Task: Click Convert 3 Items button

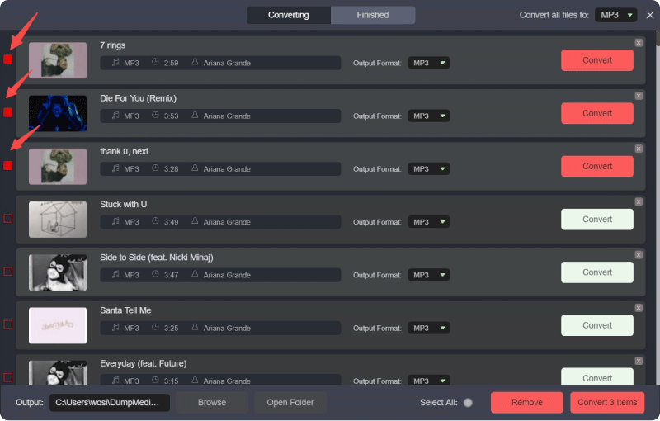Action: pyautogui.click(x=607, y=403)
